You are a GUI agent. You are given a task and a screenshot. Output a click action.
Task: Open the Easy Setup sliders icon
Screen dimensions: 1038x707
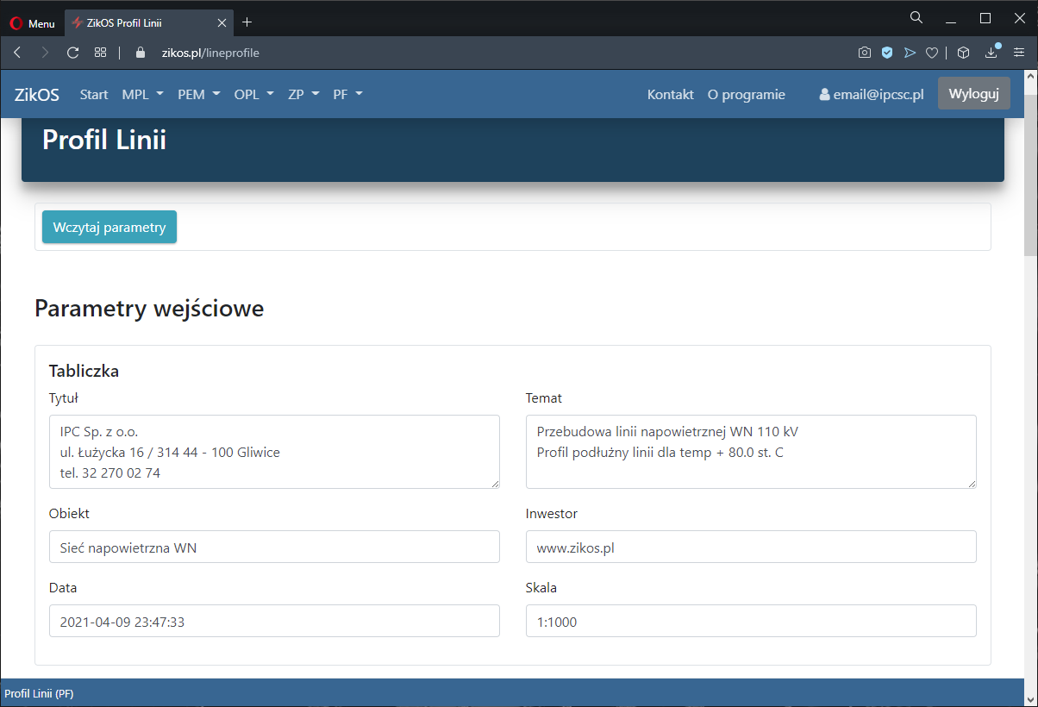[1018, 53]
